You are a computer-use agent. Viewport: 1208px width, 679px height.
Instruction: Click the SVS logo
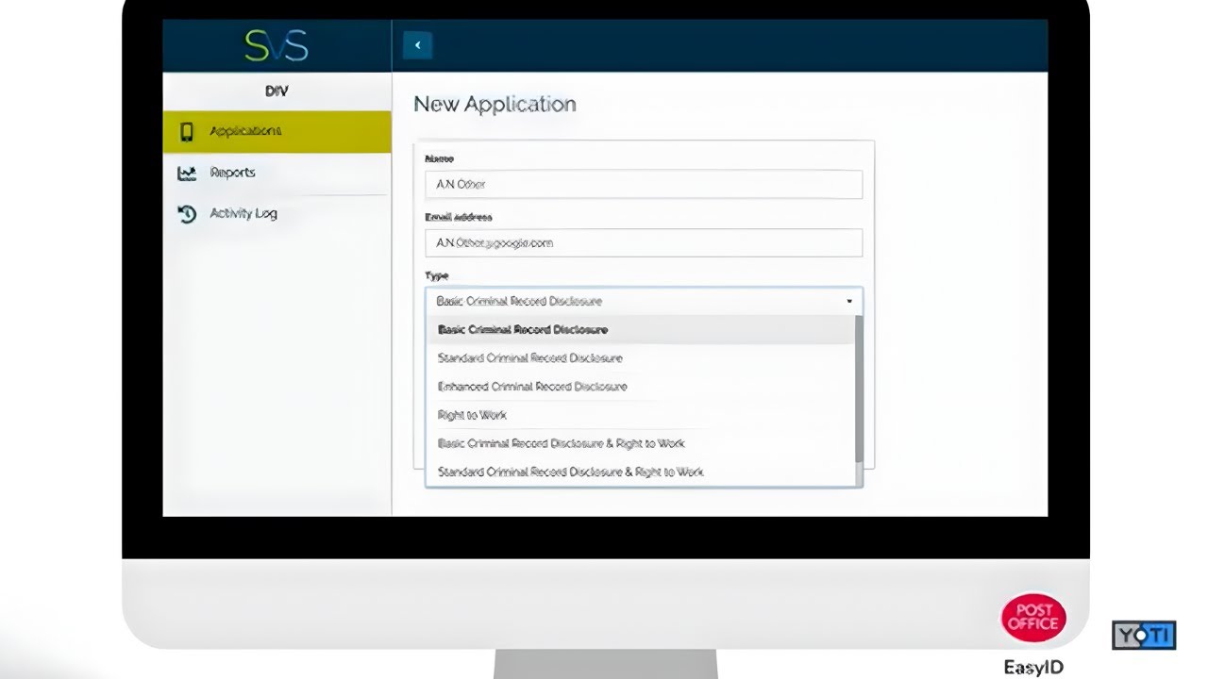277,45
